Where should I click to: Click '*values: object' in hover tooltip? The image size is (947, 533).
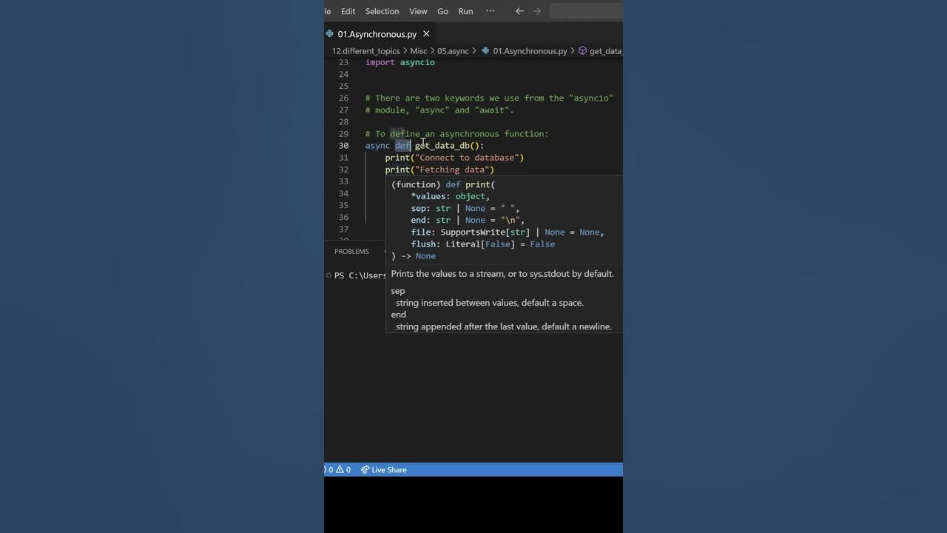tap(451, 196)
